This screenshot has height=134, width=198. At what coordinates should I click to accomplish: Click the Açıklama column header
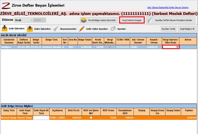click(58, 112)
